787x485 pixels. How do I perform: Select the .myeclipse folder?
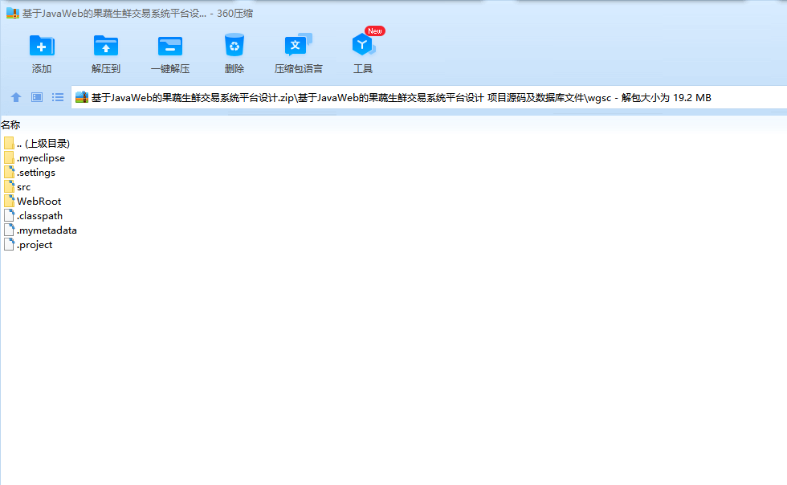pyautogui.click(x=35, y=158)
